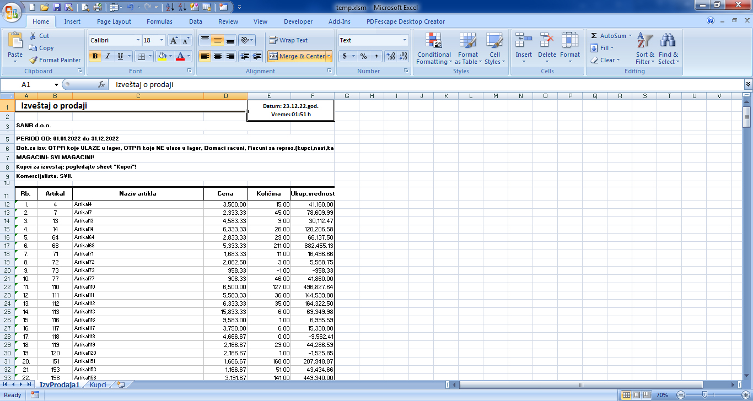Open Sort & Filter dropdown
The height and width of the screenshot is (401, 753).
645,48
